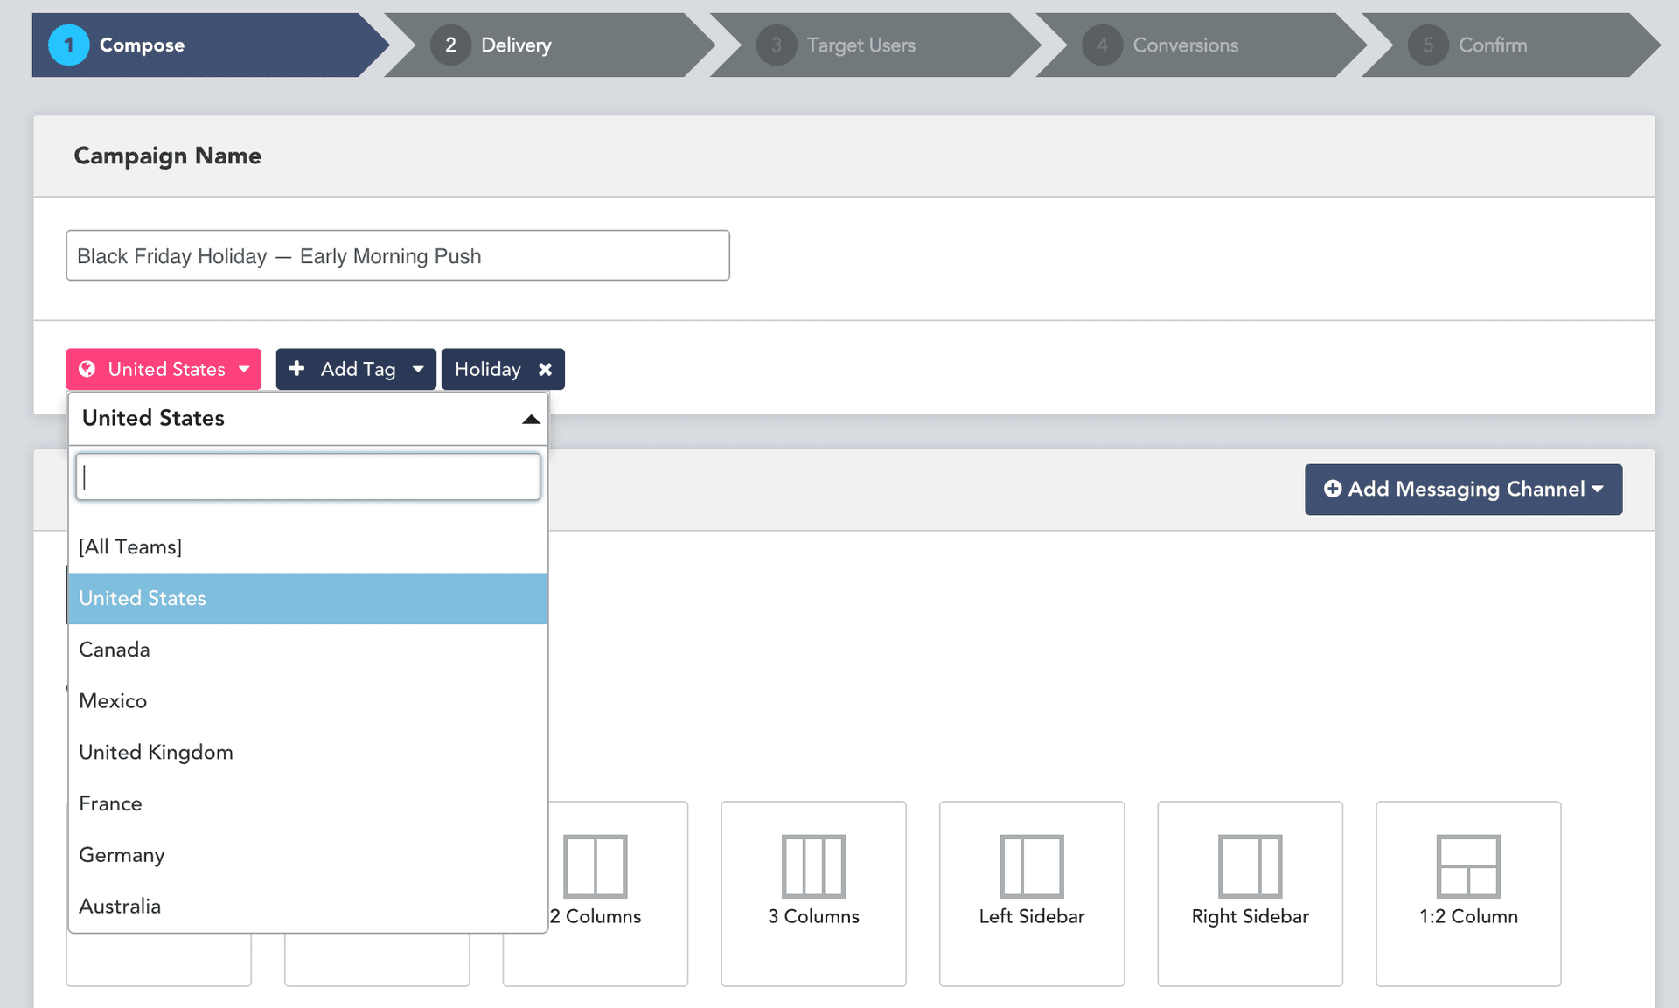Select the 1:2 Column layout icon

1468,866
